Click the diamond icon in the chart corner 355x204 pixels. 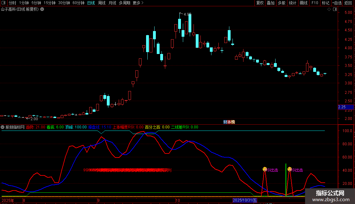click(x=329, y=9)
